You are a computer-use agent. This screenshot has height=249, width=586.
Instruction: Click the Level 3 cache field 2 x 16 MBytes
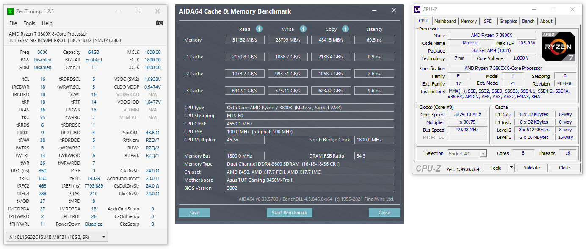(x=534, y=137)
